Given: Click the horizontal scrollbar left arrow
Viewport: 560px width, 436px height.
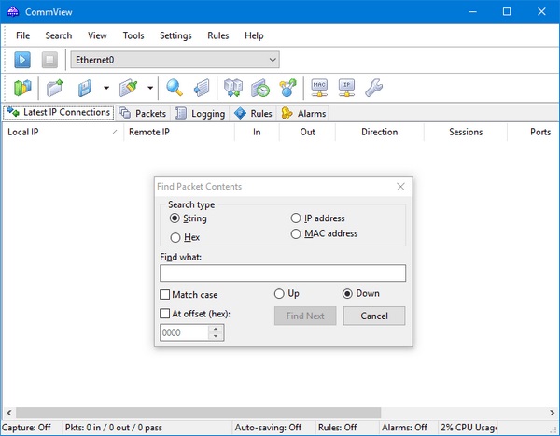Looking at the screenshot, I should coord(9,413).
